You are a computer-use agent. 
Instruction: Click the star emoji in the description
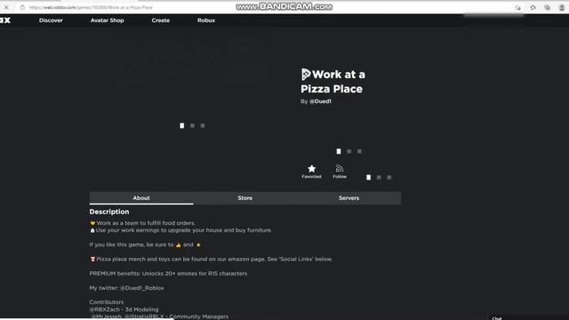point(198,245)
